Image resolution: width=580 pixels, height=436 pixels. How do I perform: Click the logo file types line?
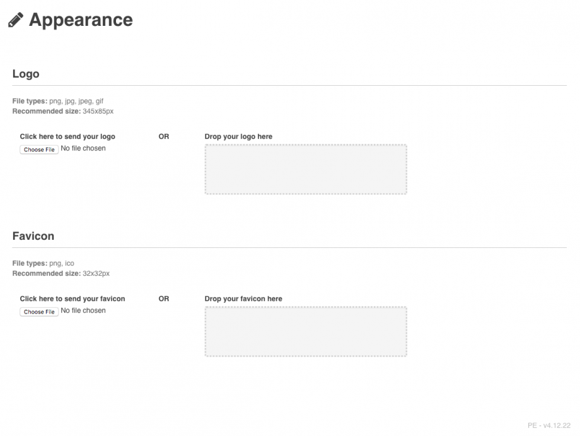point(58,101)
